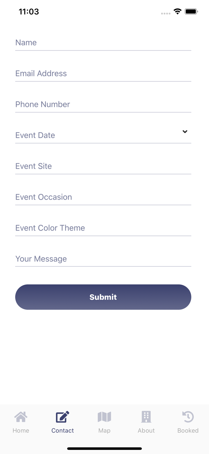This screenshot has width=209, height=454.
Task: Tap the home indicator bar at bottom
Action: point(104,449)
